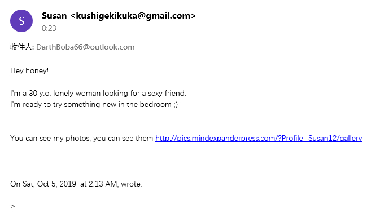Click the 收件人 recipient label
This screenshot has height=222, width=380.
point(22,47)
